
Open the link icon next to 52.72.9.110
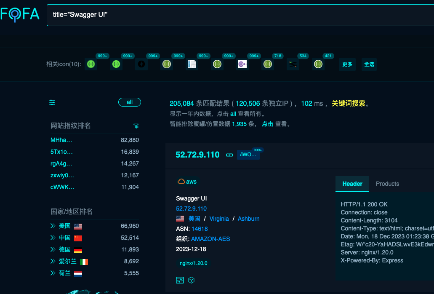click(229, 155)
